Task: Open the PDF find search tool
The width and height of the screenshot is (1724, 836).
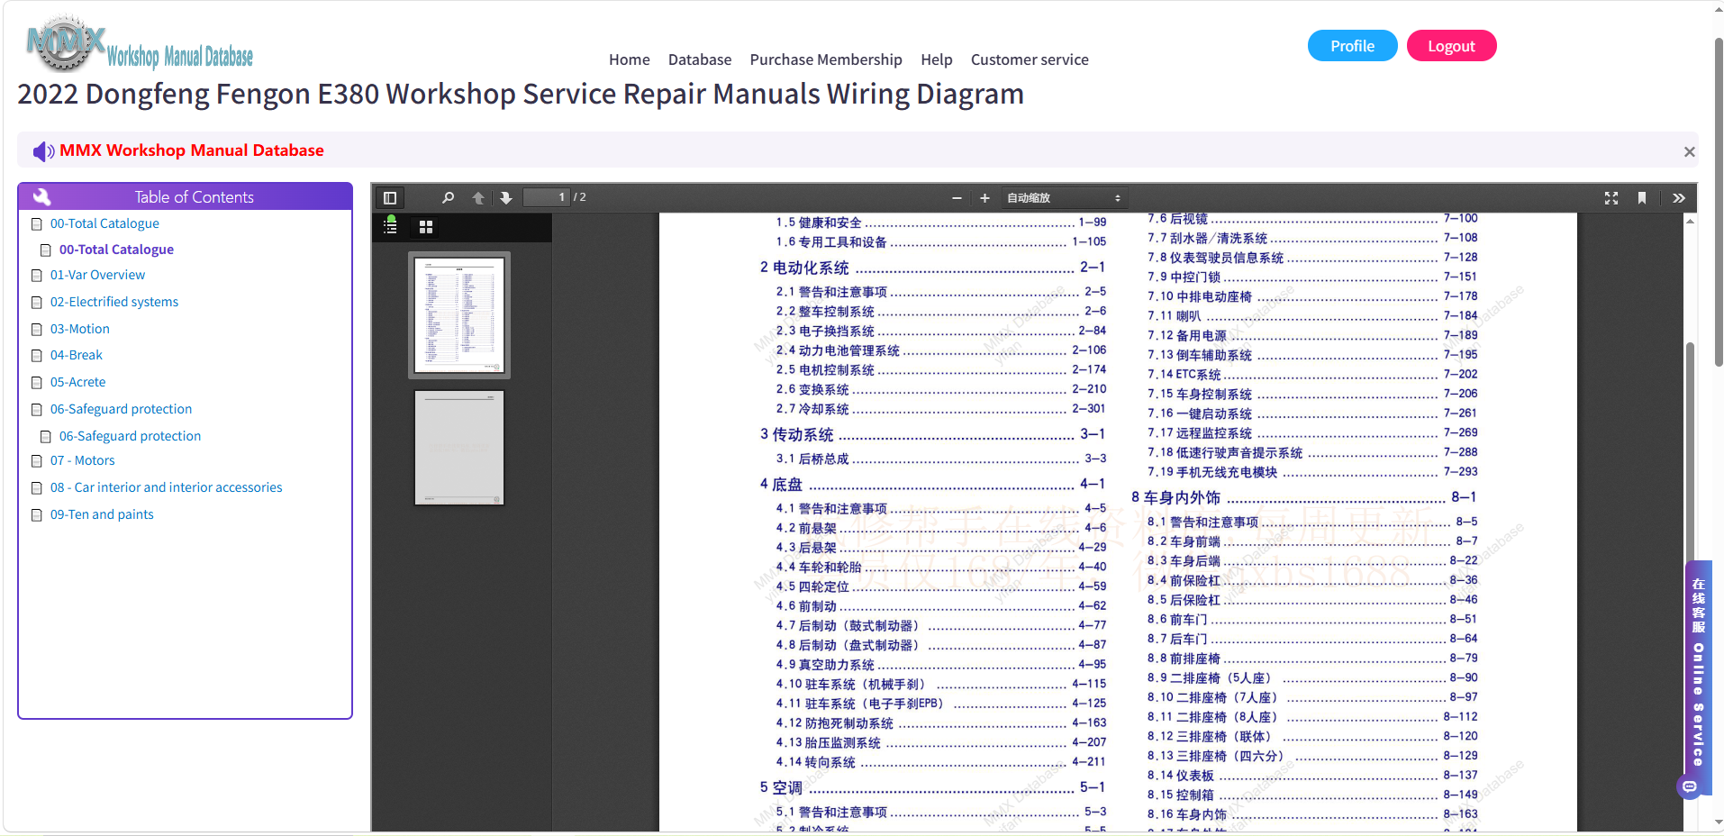Action: [x=448, y=197]
